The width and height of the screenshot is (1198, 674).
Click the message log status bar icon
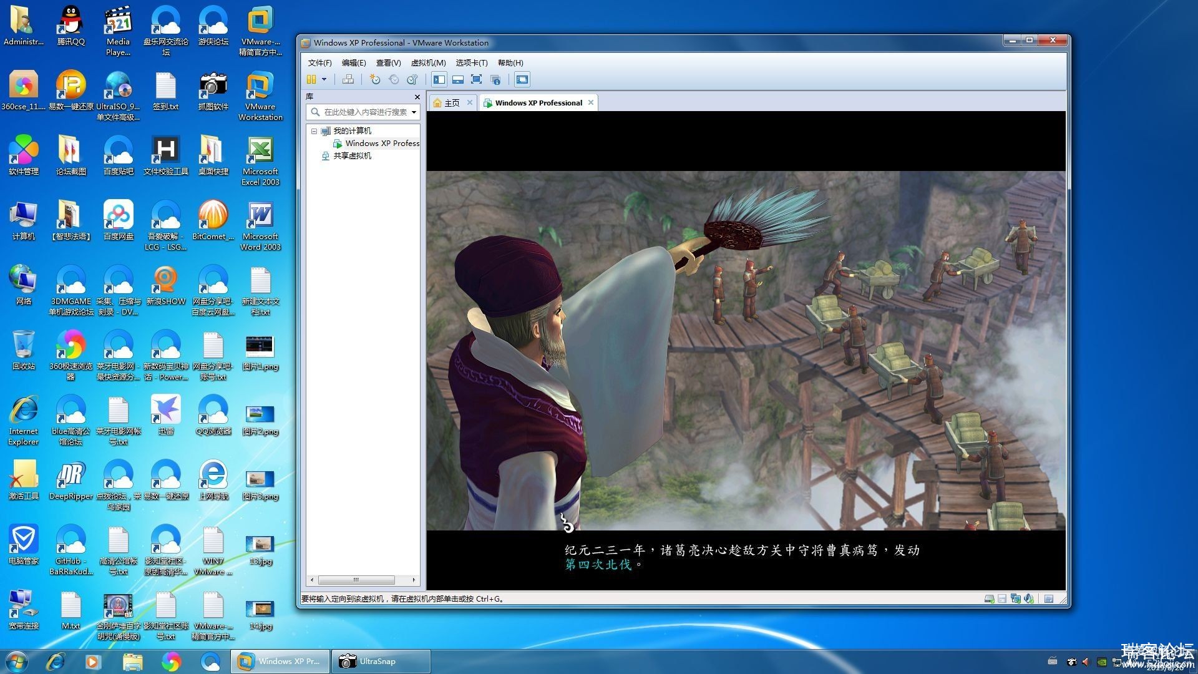tap(1049, 599)
